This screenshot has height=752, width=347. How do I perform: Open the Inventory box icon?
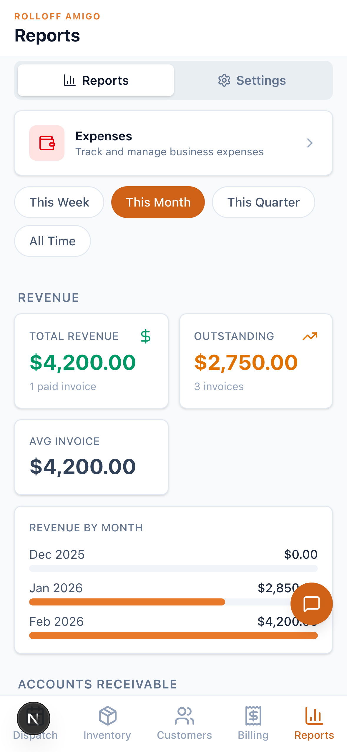point(107,716)
